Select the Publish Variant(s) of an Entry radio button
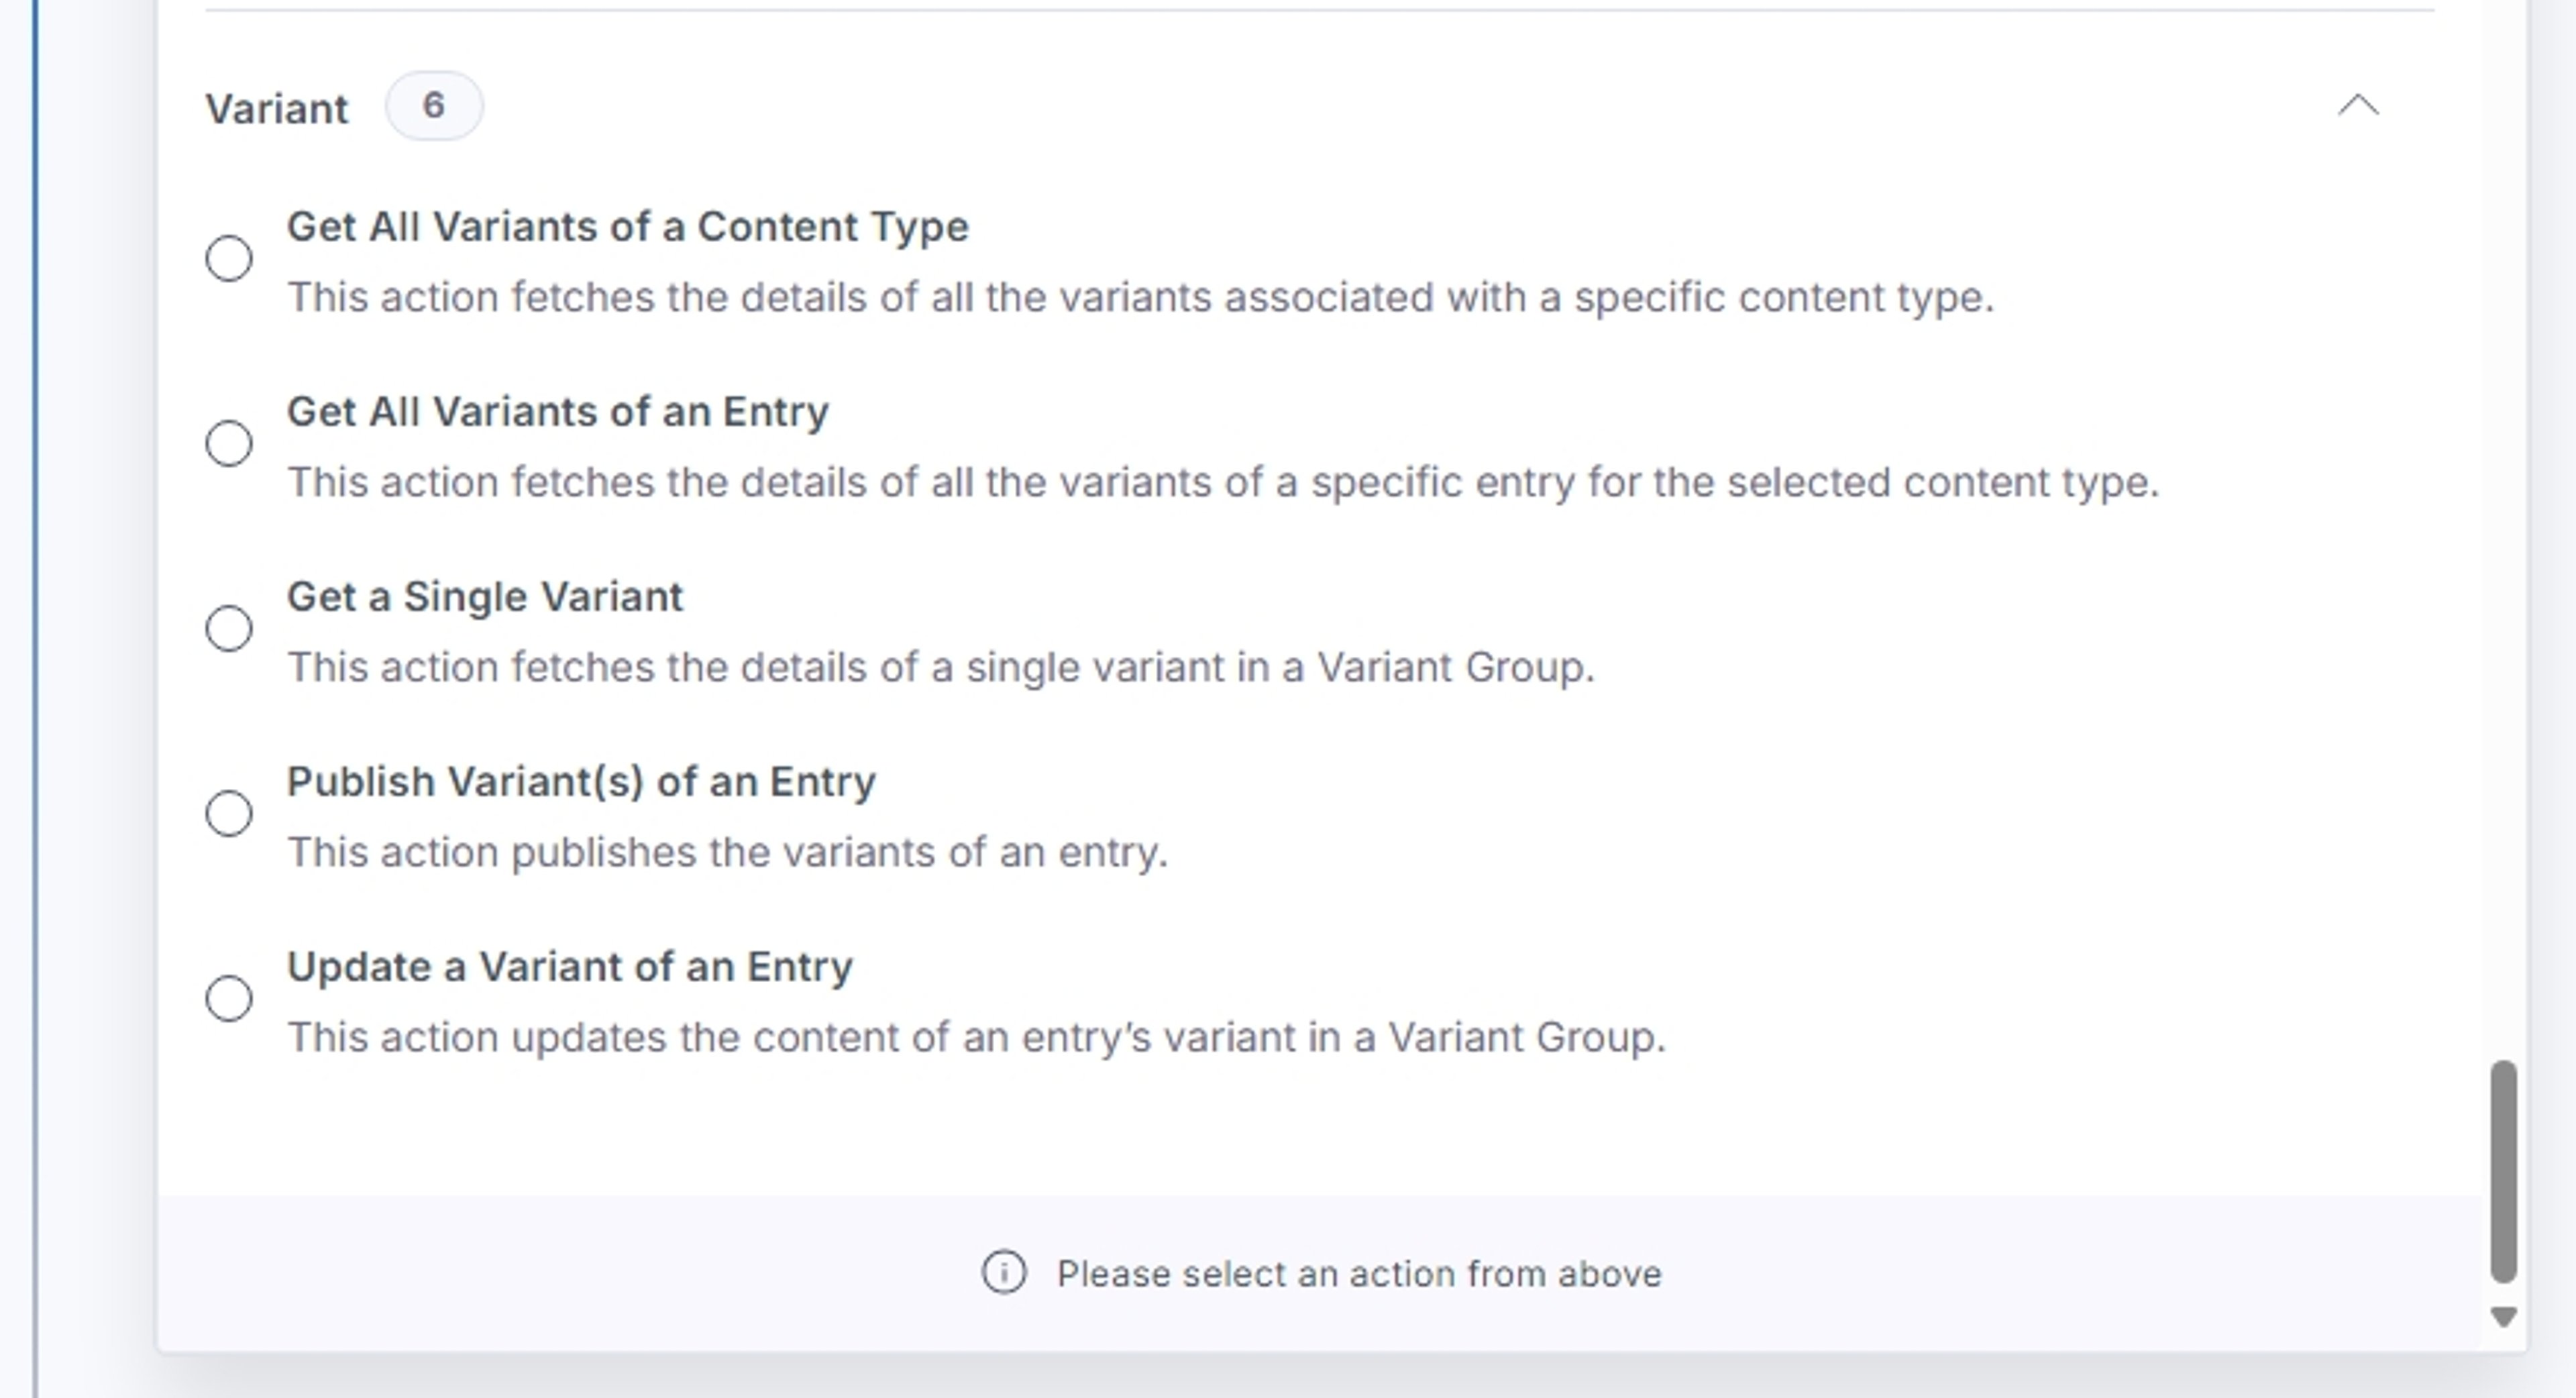2576x1398 pixels. coord(229,813)
